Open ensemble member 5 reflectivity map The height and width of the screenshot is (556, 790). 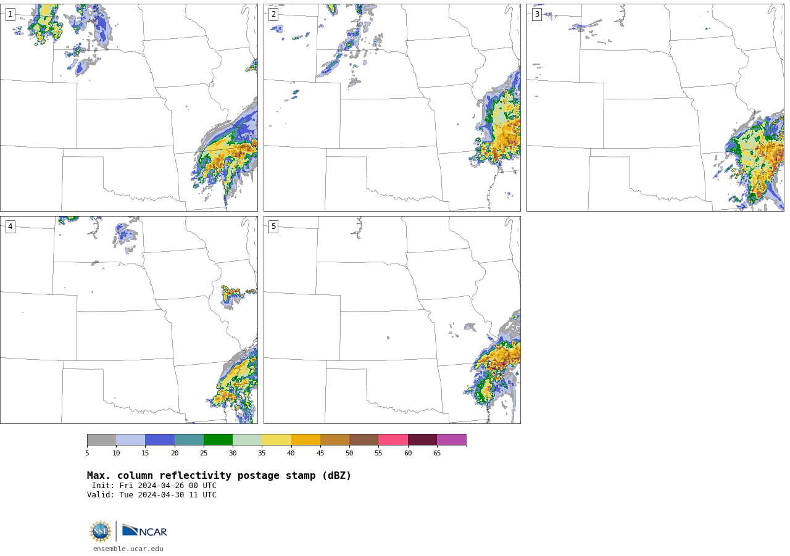coord(392,320)
